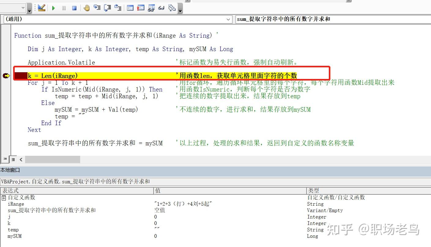Toggle a breakpoint with the hand icon
Image resolution: width=431 pixels, height=247 pixels.
click(87, 8)
